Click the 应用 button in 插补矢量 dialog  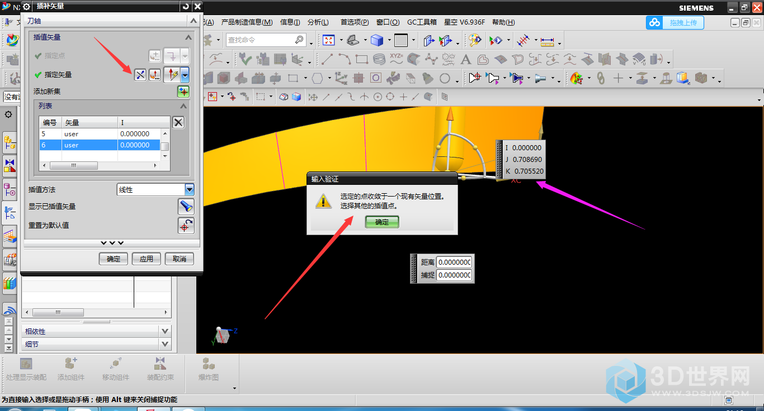tap(147, 259)
